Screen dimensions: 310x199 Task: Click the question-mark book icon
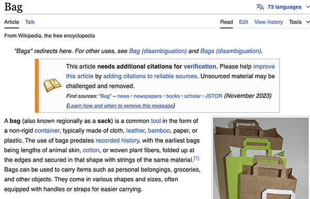pos(52,86)
